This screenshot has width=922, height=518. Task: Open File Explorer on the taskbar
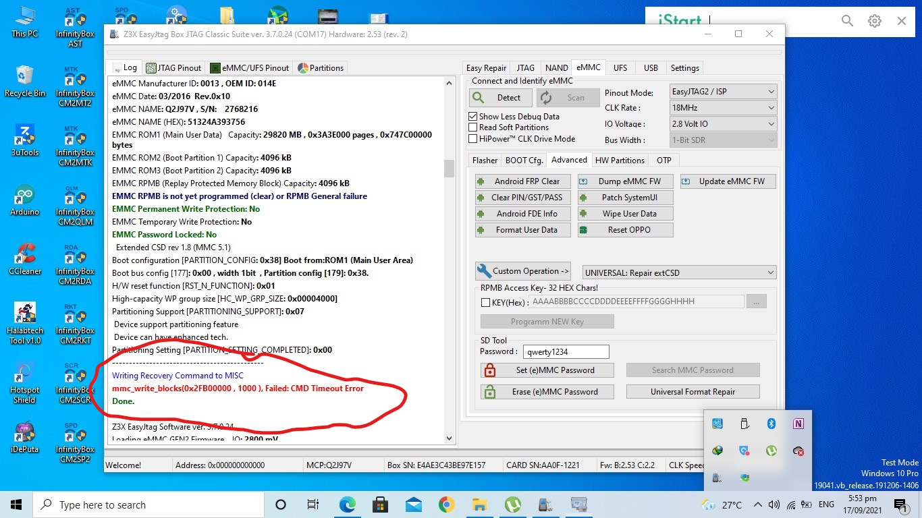pos(479,505)
